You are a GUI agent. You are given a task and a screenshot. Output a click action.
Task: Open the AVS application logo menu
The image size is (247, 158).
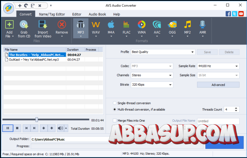pos(8,8)
